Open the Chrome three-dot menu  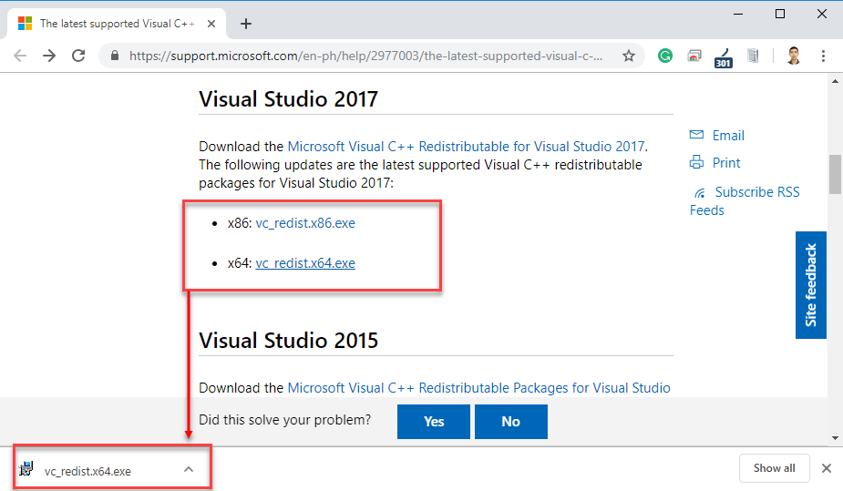(x=823, y=56)
